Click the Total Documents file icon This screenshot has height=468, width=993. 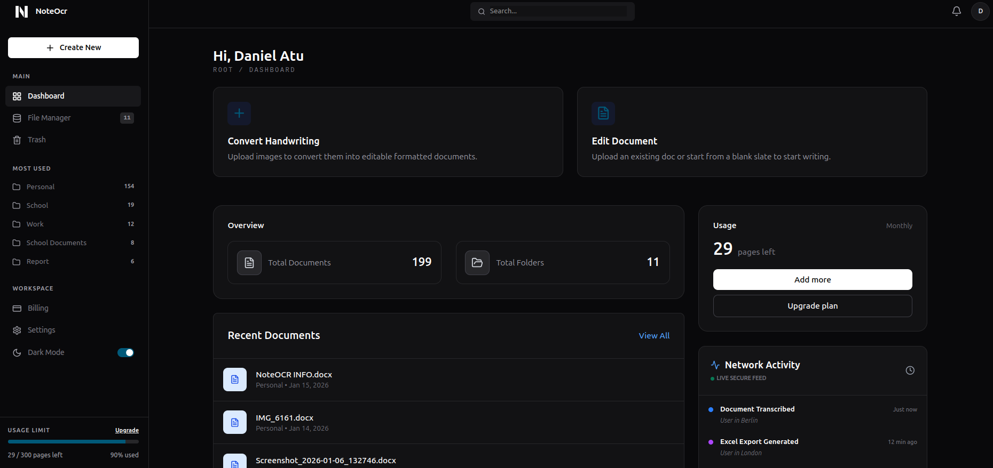click(249, 263)
